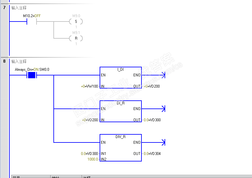This screenshot has height=178, width=252.
Task: Click the count value 1 under the S coil
Action: [x=76, y=27]
